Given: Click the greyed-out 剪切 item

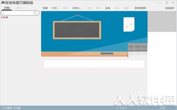Looking at the screenshot, I should pos(89,8).
